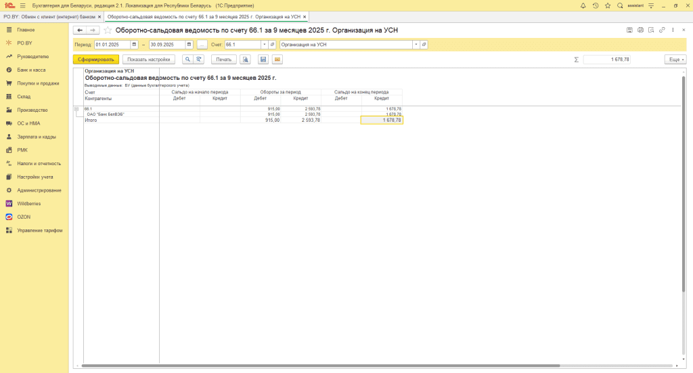Switch to Обмен с клиент банком tab
The height and width of the screenshot is (373, 693).
(x=49, y=16)
